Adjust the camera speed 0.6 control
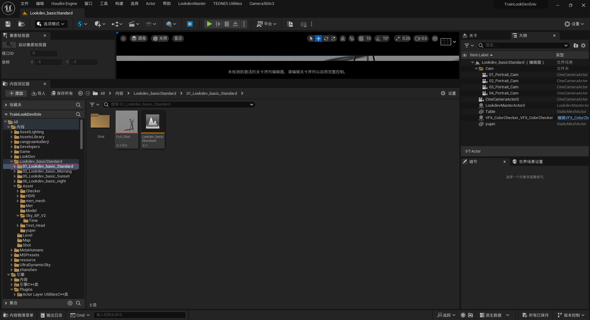Image resolution: width=590 pixels, height=320 pixels. (x=421, y=38)
